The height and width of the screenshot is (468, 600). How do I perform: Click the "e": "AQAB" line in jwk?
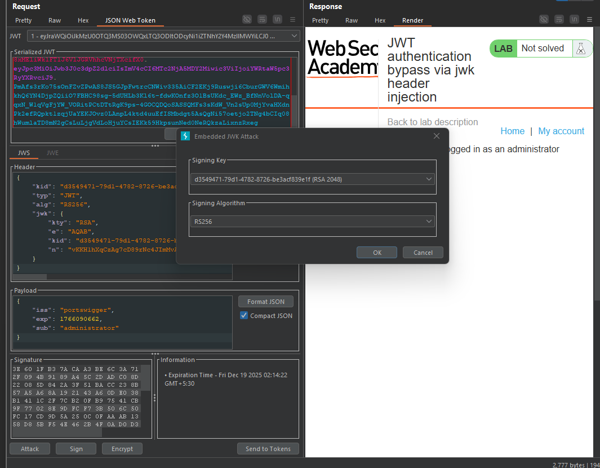[x=71, y=231]
